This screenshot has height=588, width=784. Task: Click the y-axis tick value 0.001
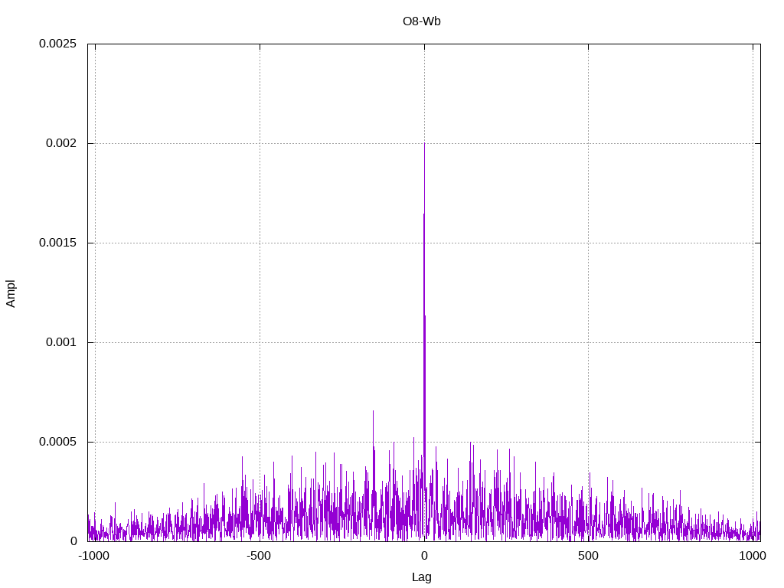pyautogui.click(x=61, y=342)
